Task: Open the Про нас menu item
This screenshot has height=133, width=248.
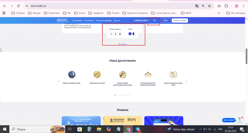Action: coord(117,21)
